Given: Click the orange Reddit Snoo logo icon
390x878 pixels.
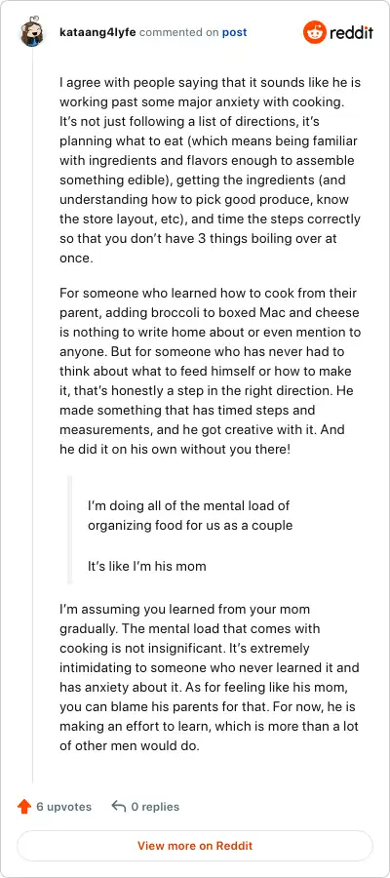Looking at the screenshot, I should pyautogui.click(x=314, y=32).
